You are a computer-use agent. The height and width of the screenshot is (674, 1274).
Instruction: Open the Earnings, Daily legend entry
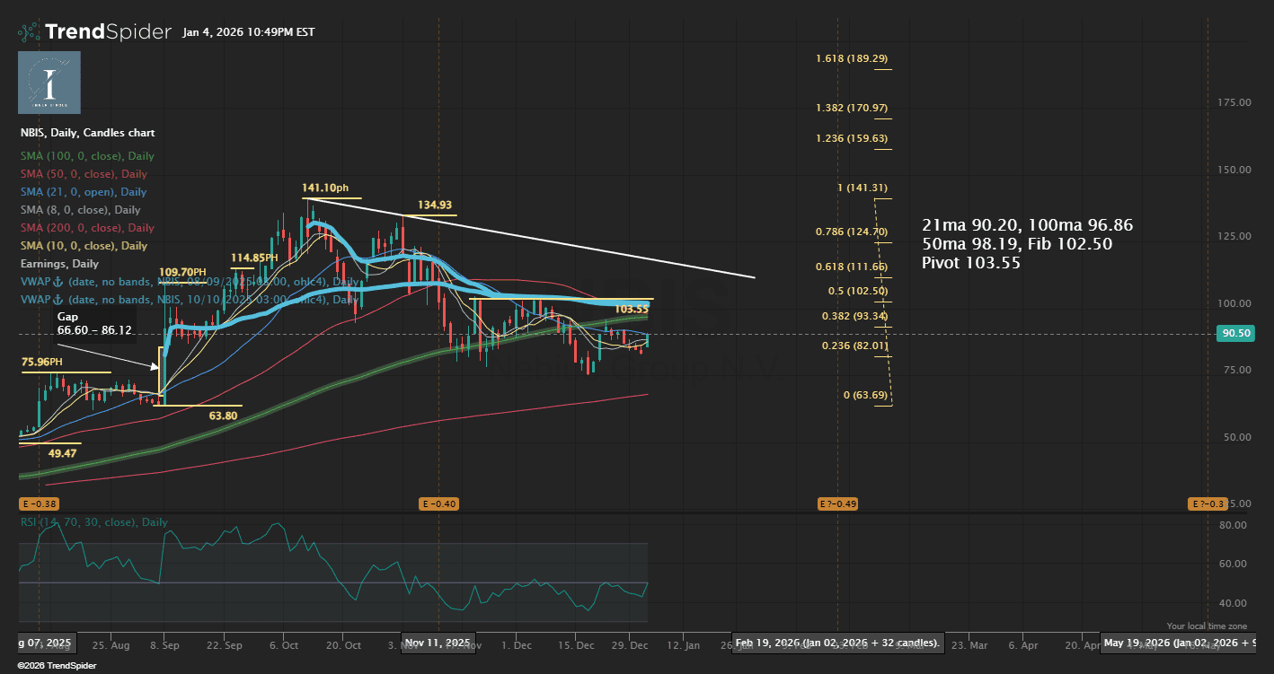point(59,264)
